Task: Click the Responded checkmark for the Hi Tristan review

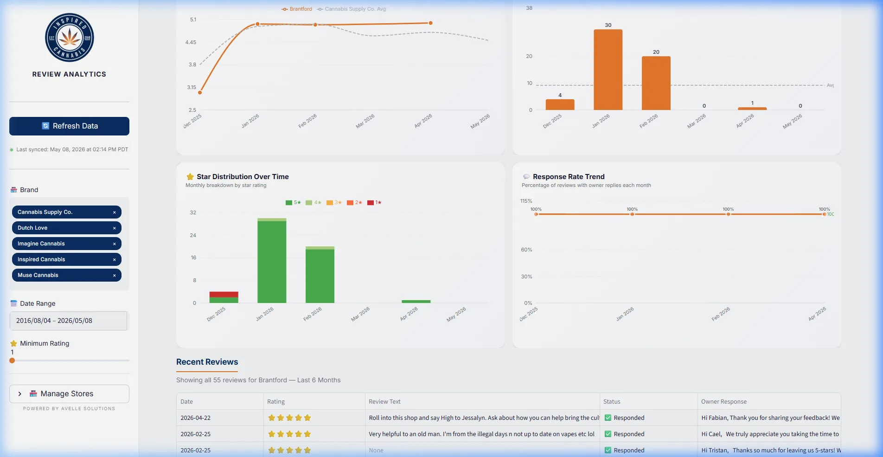Action: click(x=608, y=451)
